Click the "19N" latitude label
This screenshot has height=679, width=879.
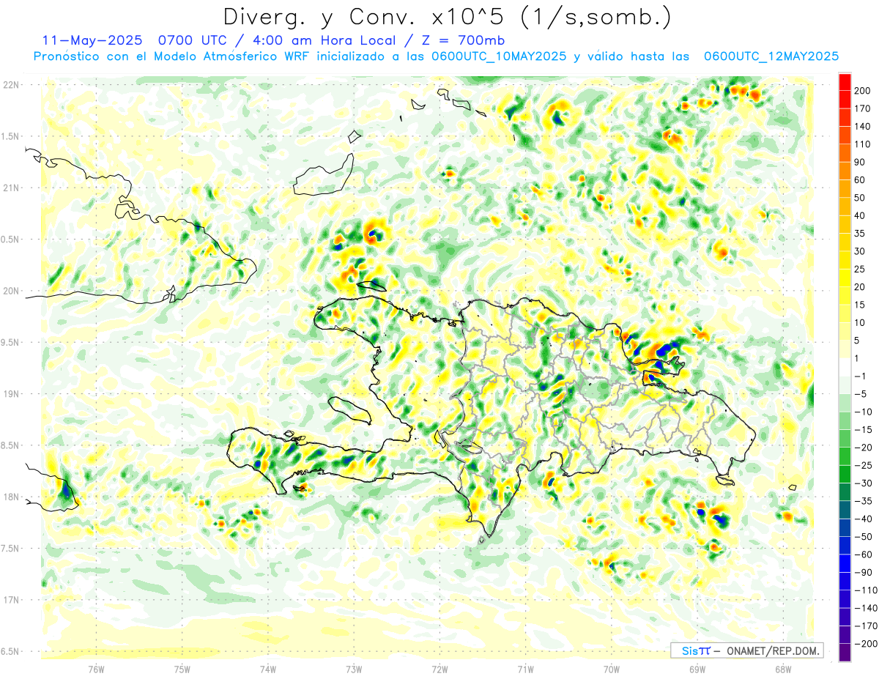(11, 394)
